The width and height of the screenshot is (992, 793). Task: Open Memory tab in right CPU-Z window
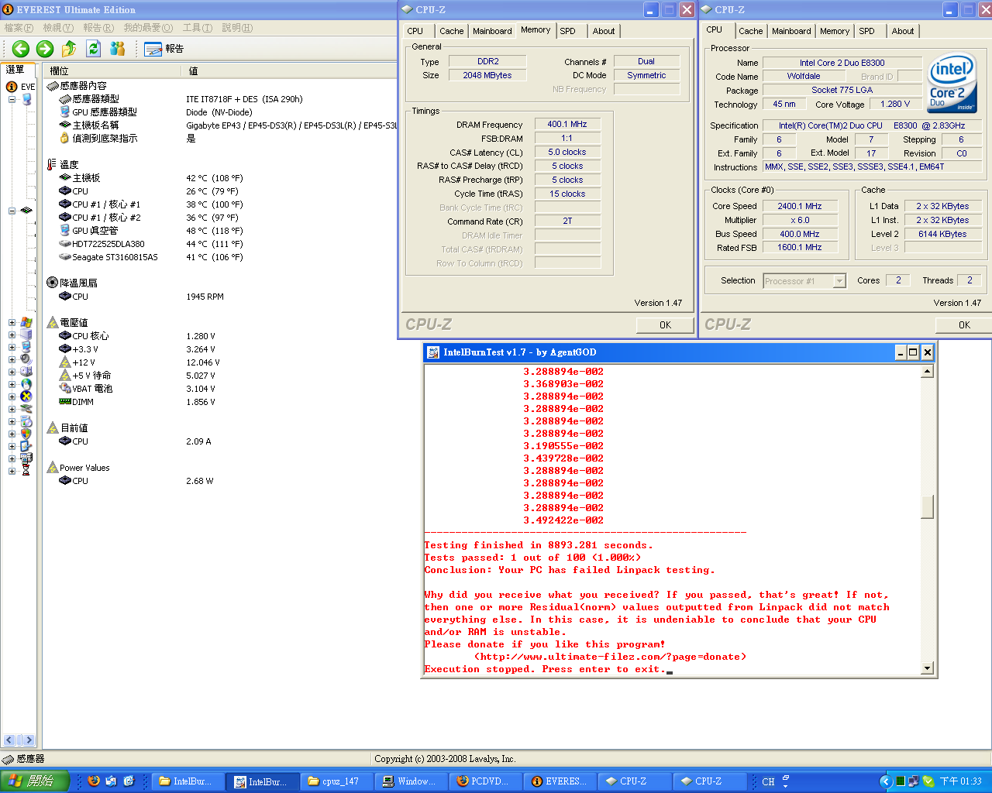835,31
